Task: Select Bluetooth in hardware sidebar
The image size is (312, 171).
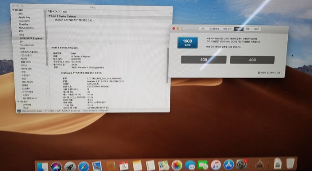Action: [24, 21]
